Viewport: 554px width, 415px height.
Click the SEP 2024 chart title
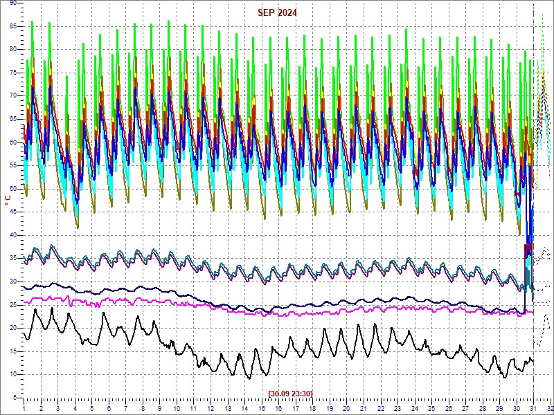coord(277,12)
